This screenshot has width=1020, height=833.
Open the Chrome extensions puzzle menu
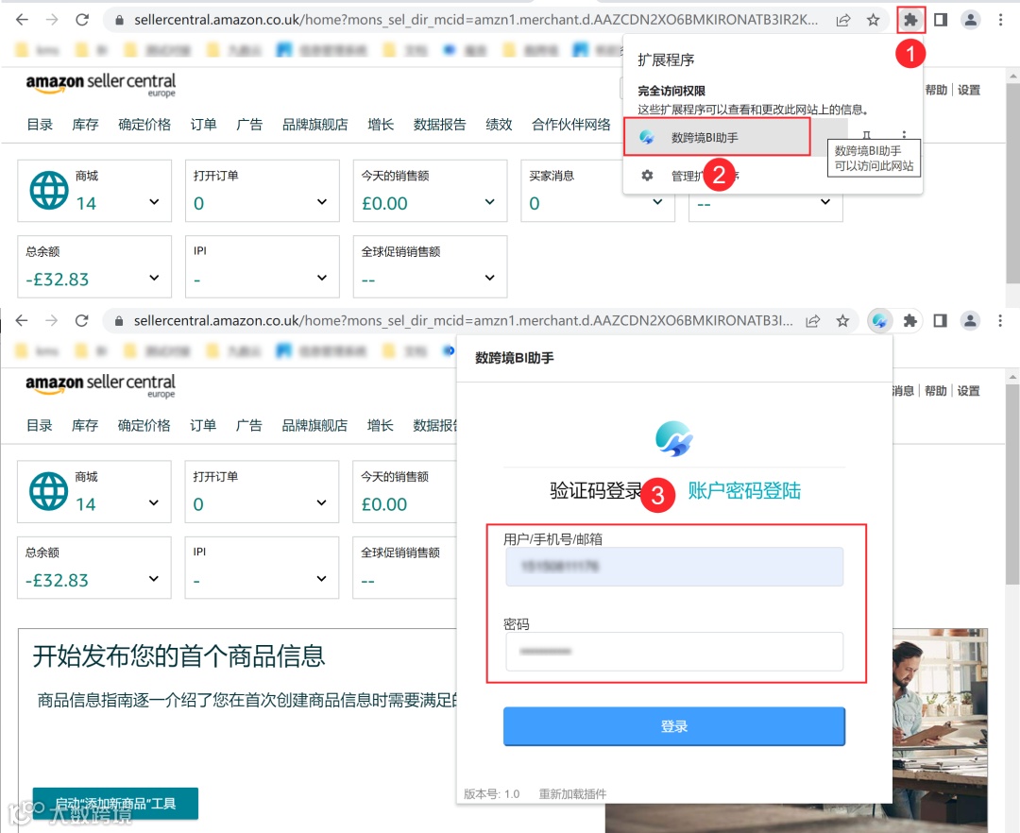[909, 19]
